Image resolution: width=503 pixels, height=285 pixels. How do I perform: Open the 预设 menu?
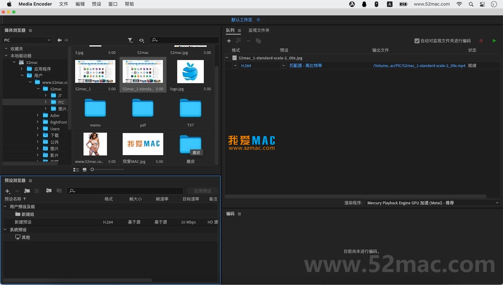coord(96,4)
